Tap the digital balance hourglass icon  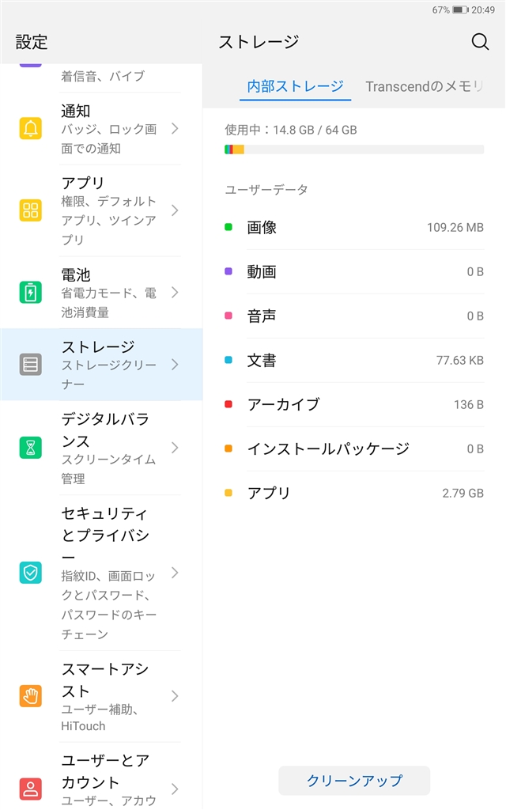coord(31,448)
